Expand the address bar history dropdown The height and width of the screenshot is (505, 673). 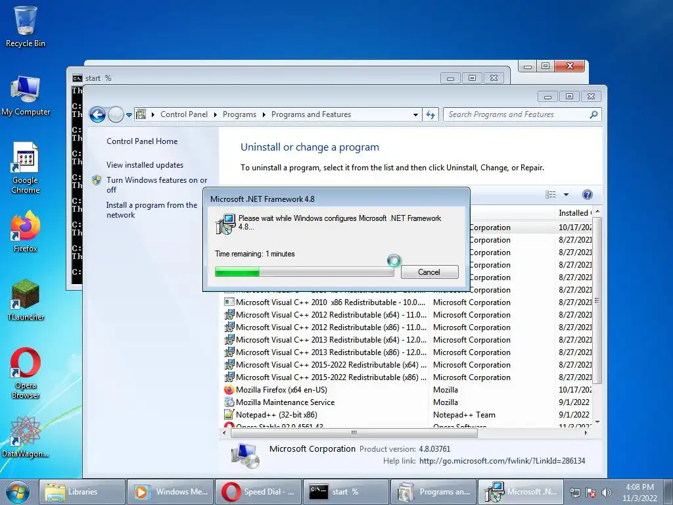pos(415,114)
